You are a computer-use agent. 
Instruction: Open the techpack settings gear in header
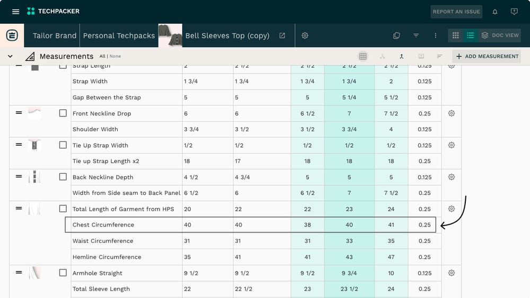click(x=305, y=35)
